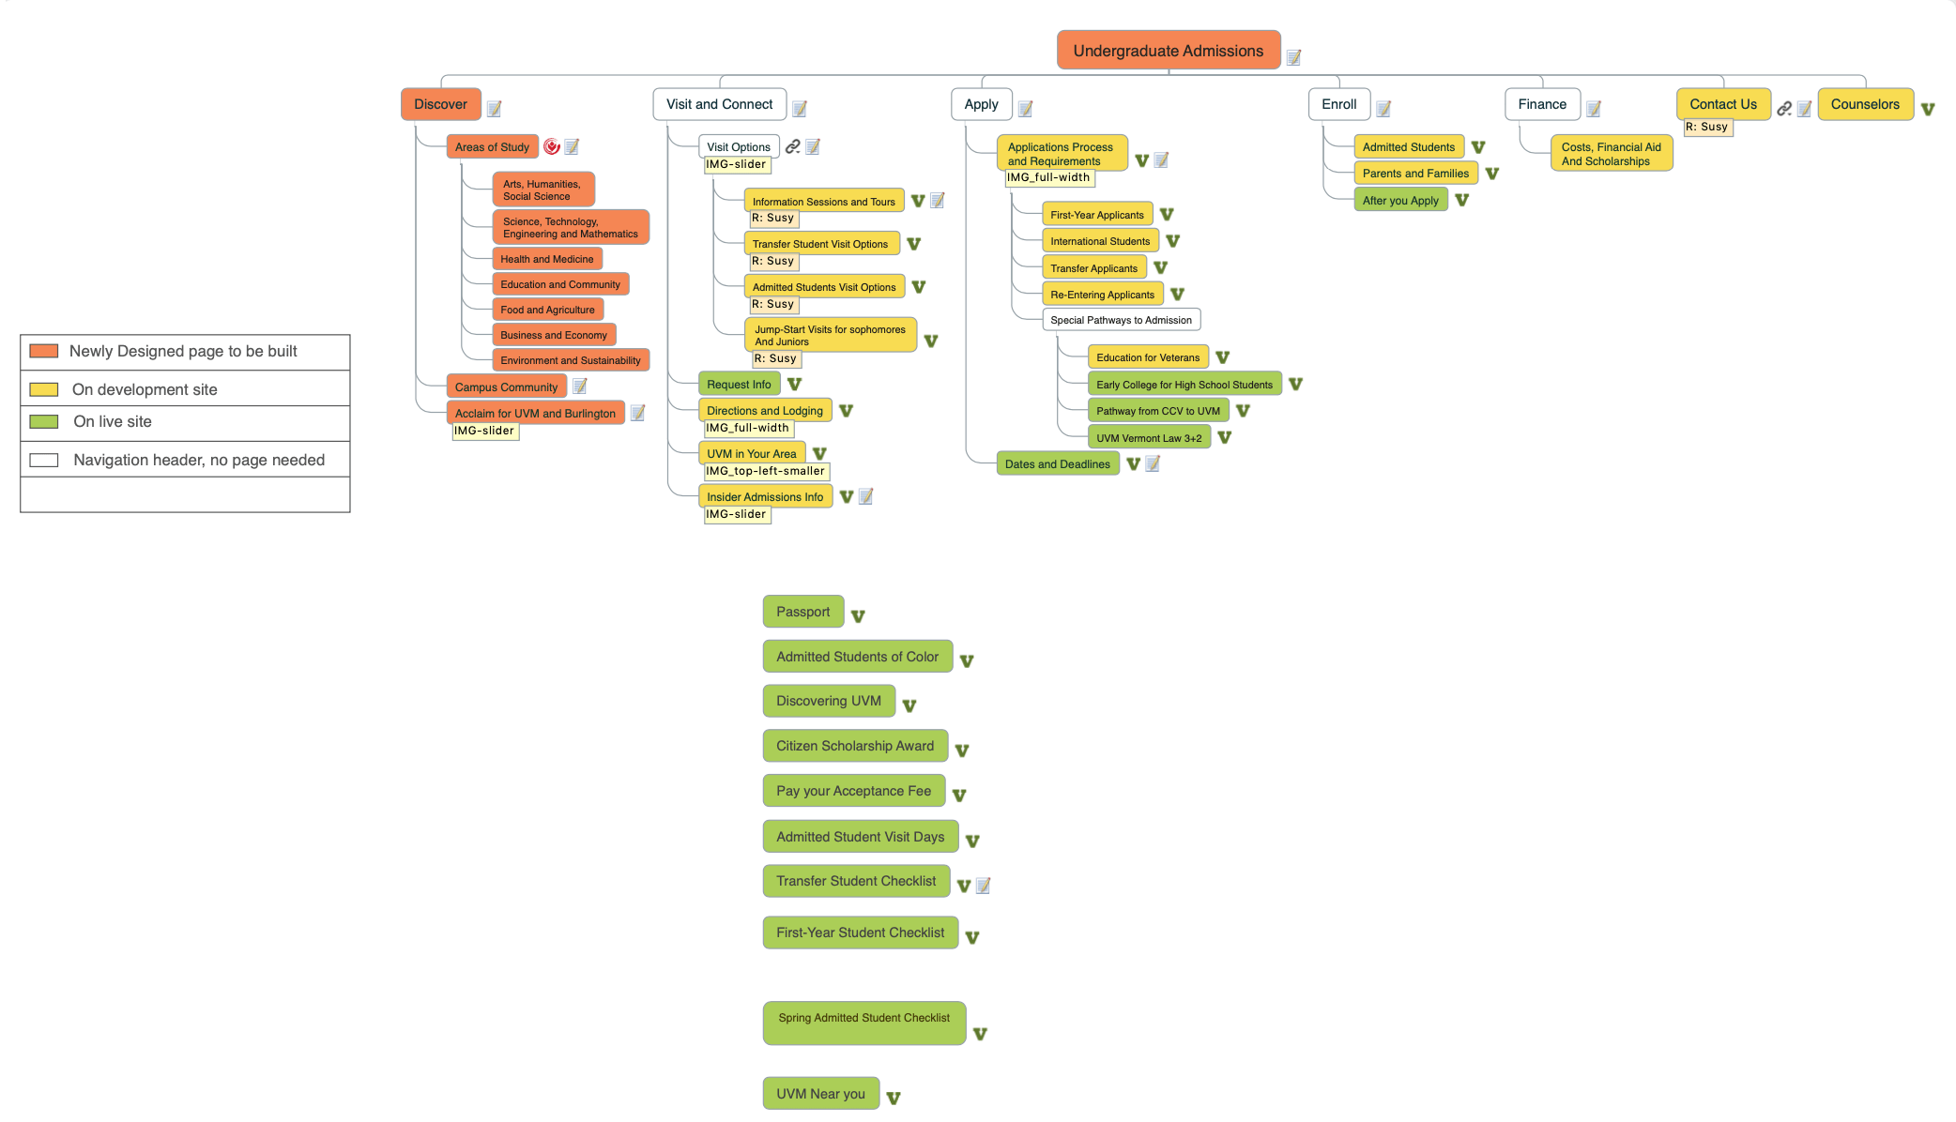1956x1122 pixels.
Task: Open the note icon beside Insider Admissions Info
Action: pos(865,496)
